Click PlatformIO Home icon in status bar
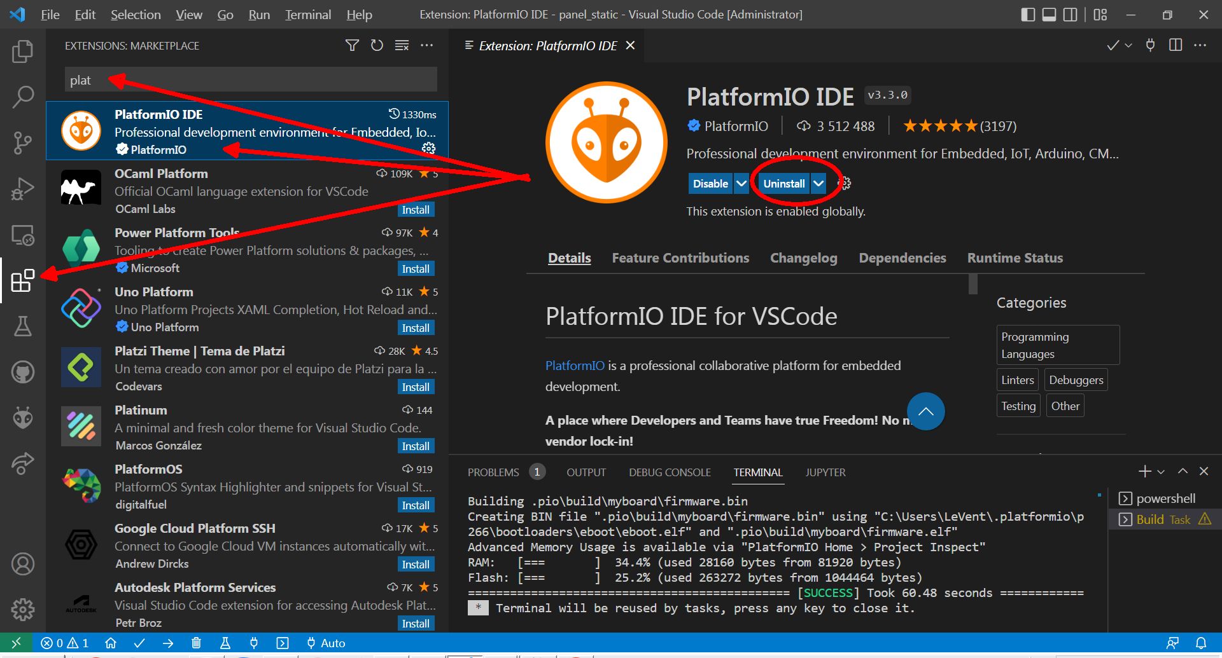1222x658 pixels. pyautogui.click(x=111, y=643)
